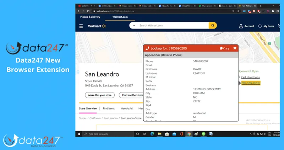Click Make this your store button

(x=99, y=95)
